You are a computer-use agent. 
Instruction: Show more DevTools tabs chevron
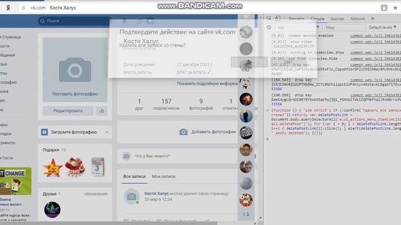point(373,18)
